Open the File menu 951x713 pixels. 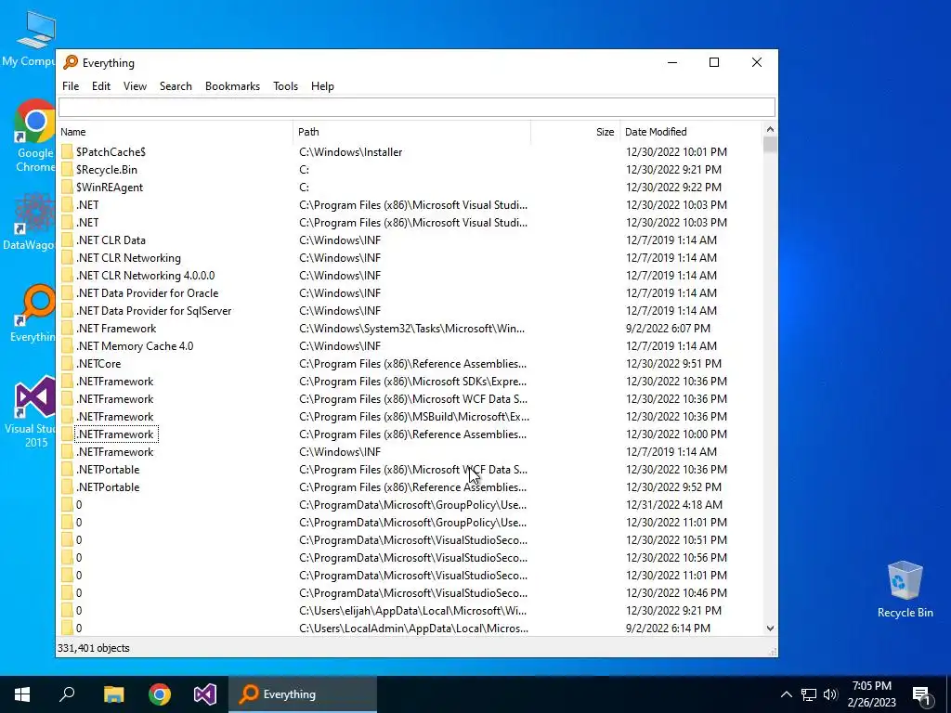coord(71,86)
